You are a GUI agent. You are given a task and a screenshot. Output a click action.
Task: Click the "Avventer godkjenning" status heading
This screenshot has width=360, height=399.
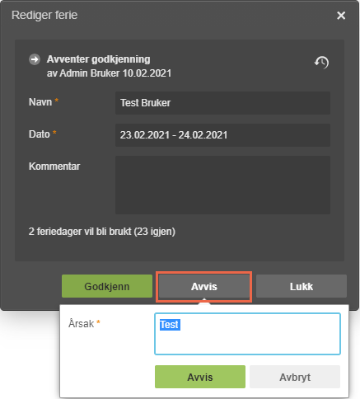click(x=98, y=59)
